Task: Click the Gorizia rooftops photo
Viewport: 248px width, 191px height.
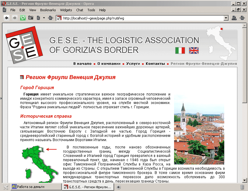Action: coord(199,129)
